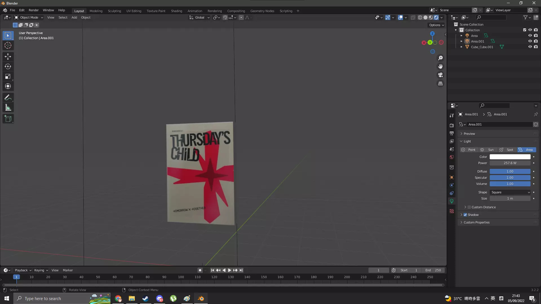Open the Playback menu in timeline

[x=23, y=270]
